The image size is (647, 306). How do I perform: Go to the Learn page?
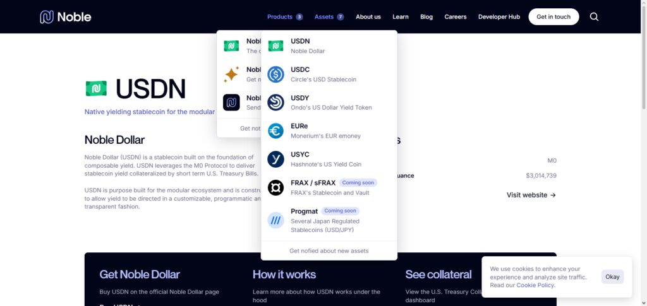tap(400, 17)
